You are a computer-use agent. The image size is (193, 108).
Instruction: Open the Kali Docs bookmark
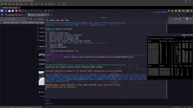tap(24, 23)
